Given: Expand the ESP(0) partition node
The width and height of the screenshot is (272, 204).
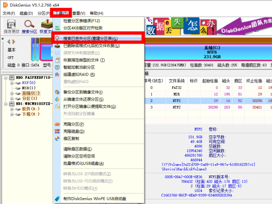Looking at the screenshot, I should click(12, 83).
